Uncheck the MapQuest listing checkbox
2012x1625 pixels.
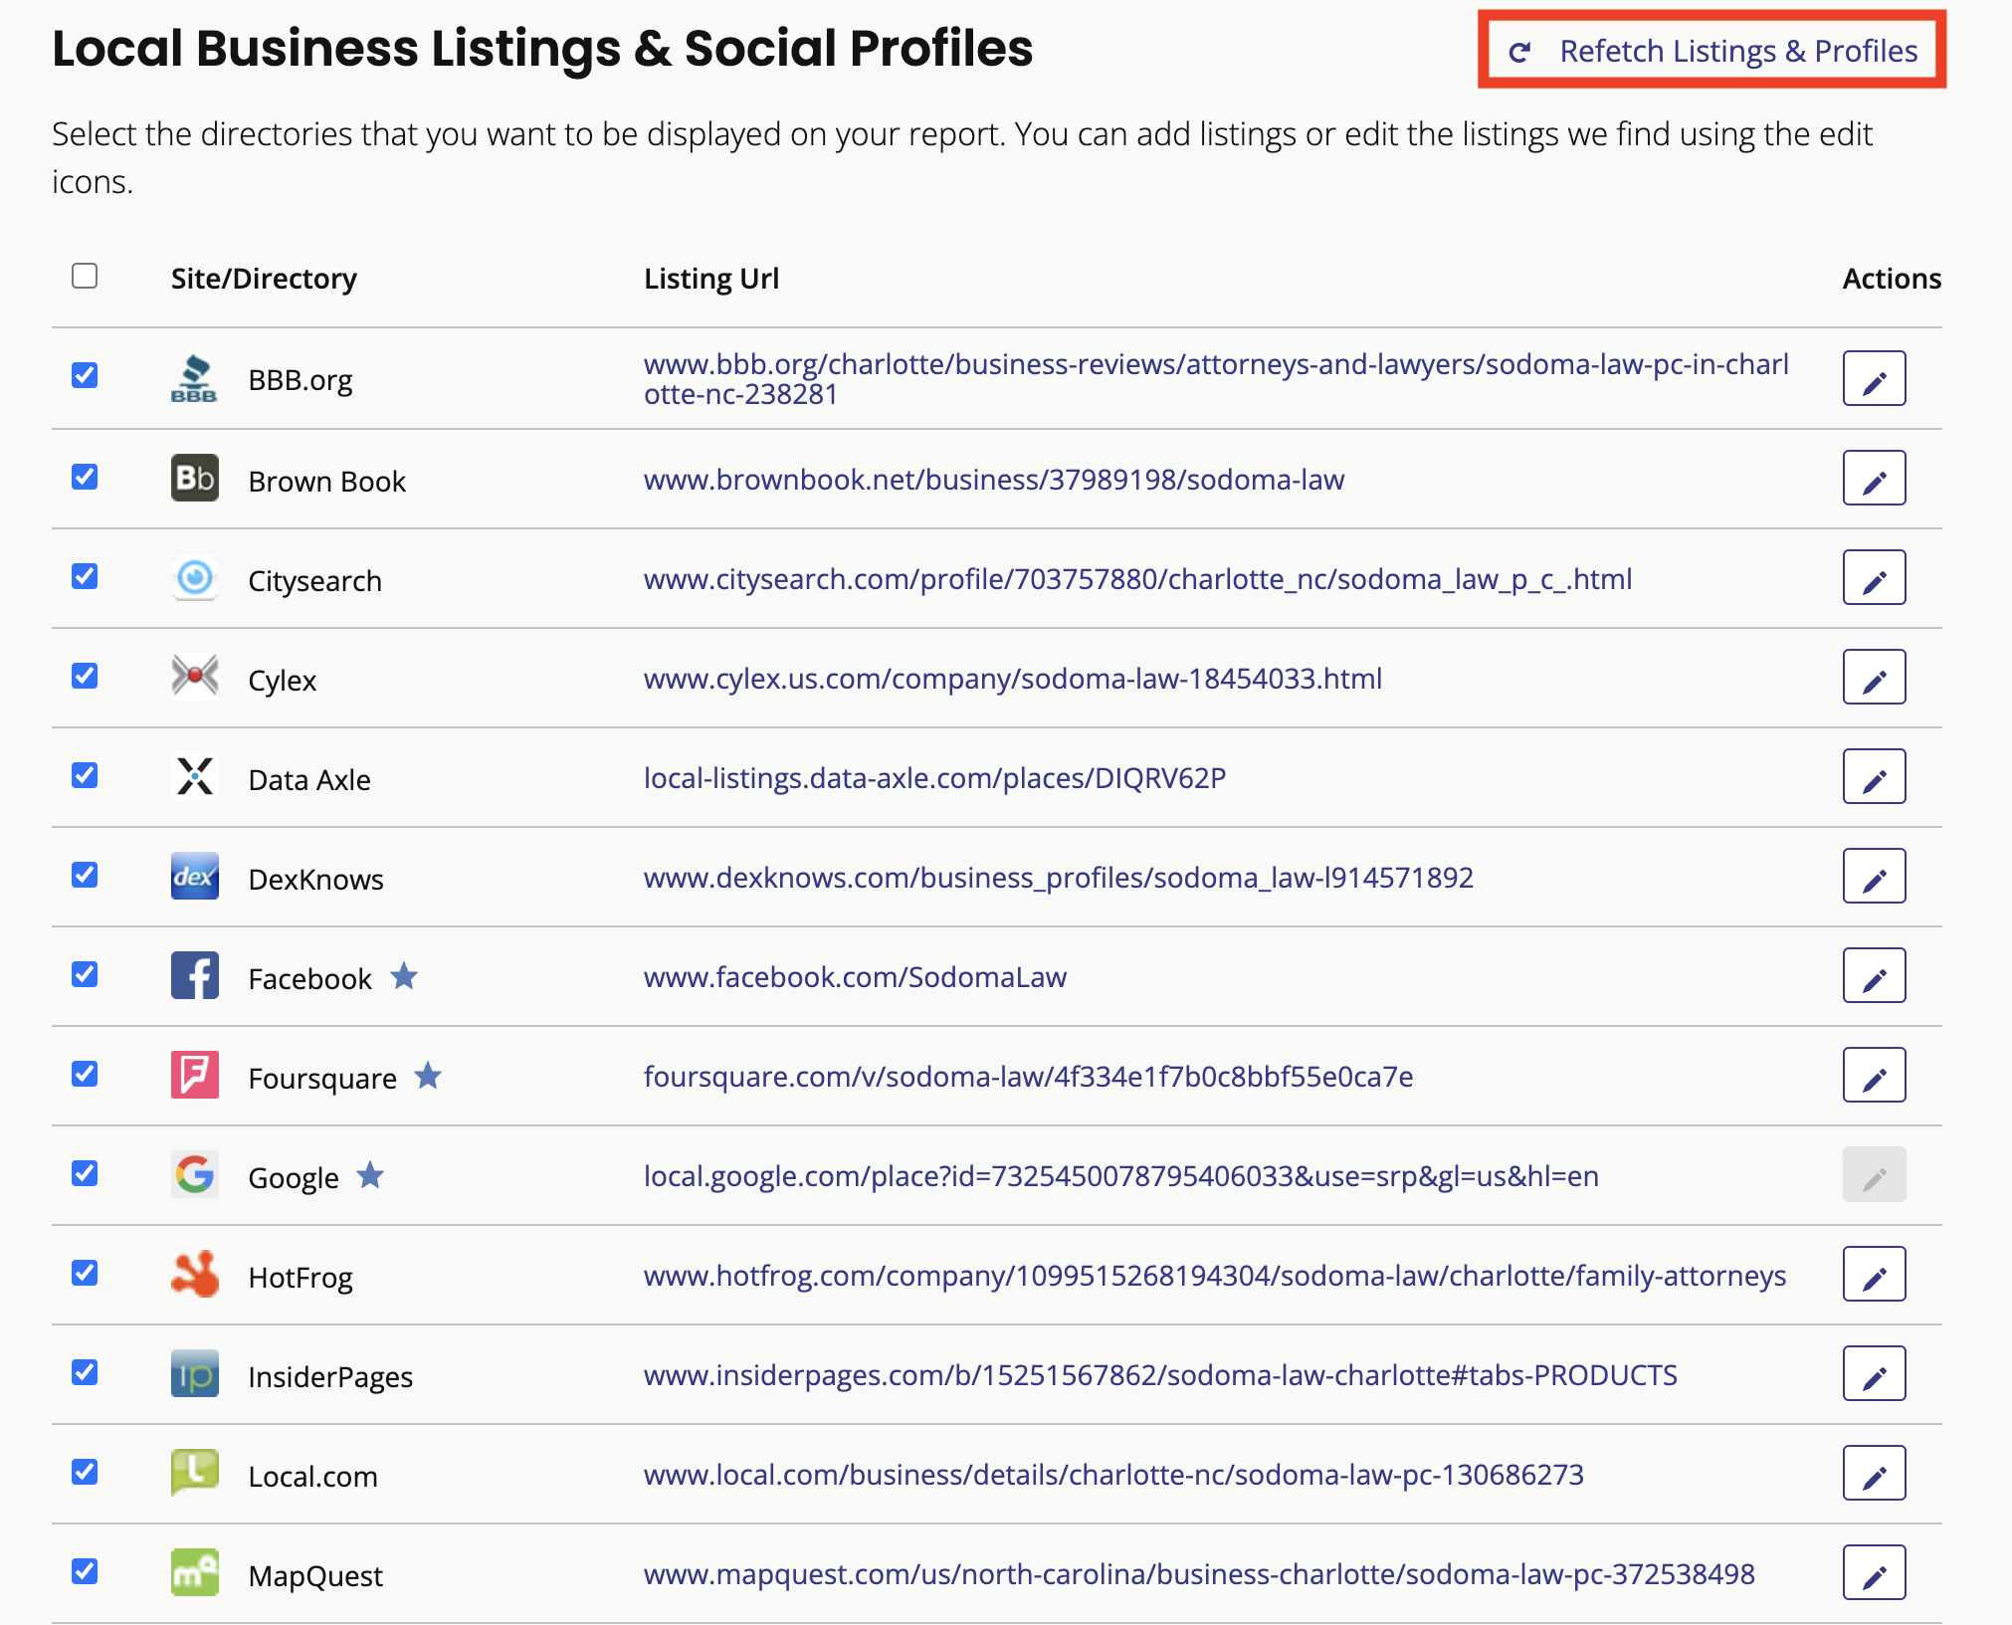pyautogui.click(x=86, y=1571)
